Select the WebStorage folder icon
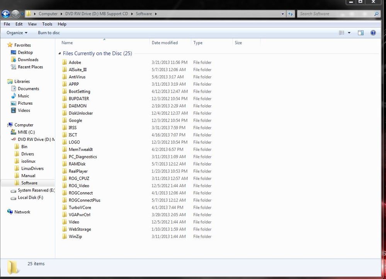 64,229
